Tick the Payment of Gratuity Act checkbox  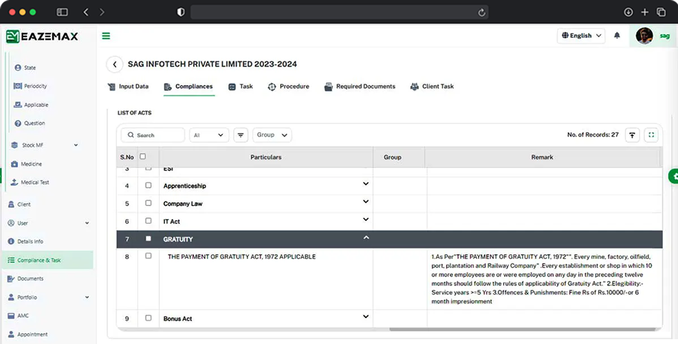(x=149, y=256)
